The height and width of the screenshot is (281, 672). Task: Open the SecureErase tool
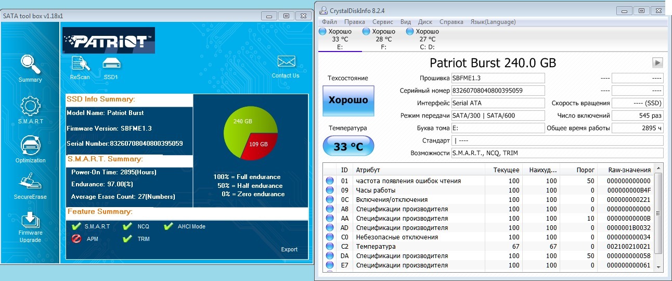[x=30, y=183]
